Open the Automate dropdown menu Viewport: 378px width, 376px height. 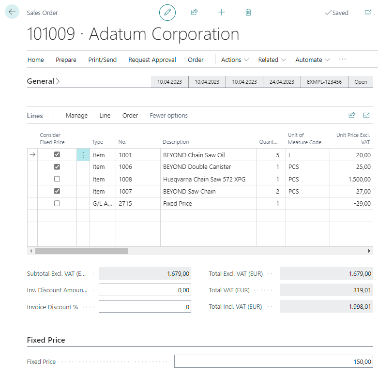pos(313,60)
